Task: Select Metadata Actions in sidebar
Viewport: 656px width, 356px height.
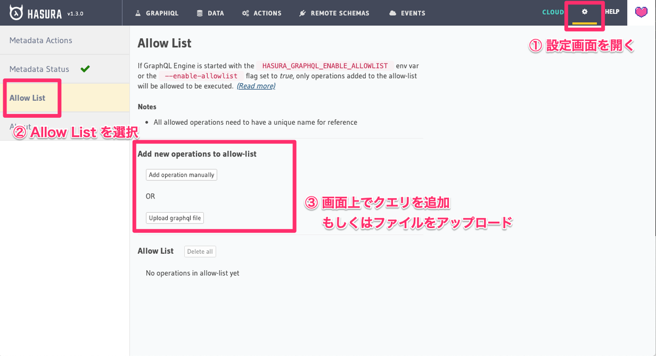Action: tap(65, 40)
